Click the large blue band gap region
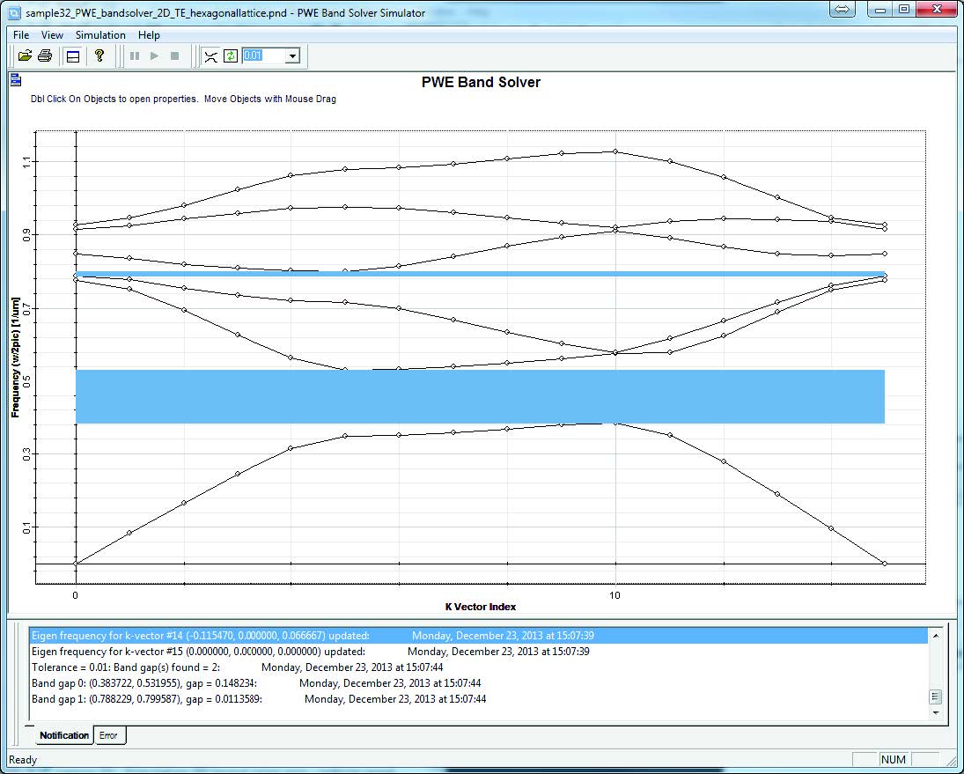This screenshot has height=774, width=964. 480,396
